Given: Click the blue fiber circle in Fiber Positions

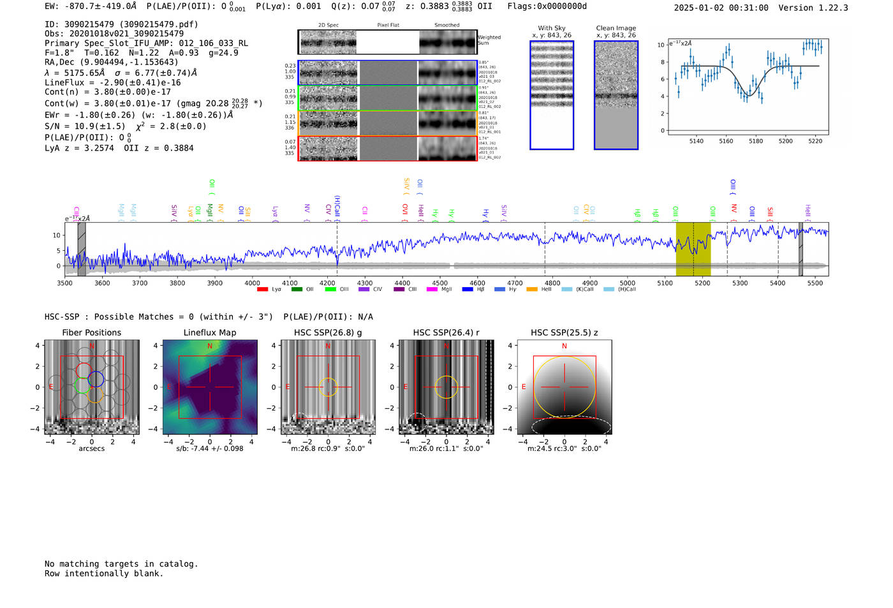Looking at the screenshot, I should (x=96, y=378).
